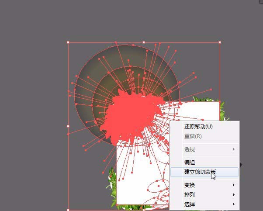Open the 选择 submenu

tap(204, 204)
